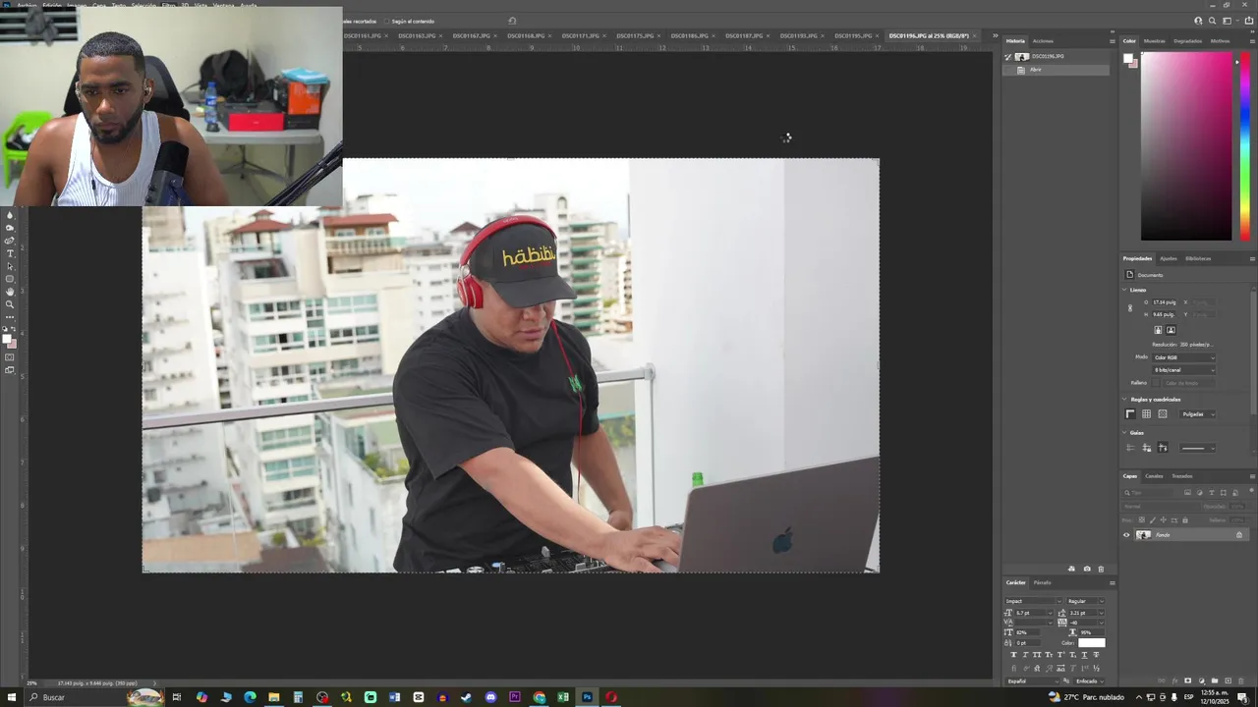
Task: Select the Fondo layer thumbnail
Action: coord(1143,535)
